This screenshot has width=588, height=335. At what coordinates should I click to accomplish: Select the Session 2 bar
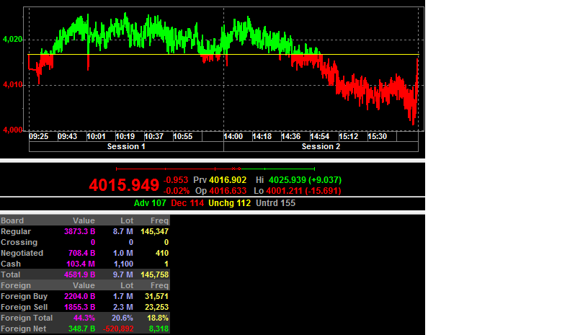click(321, 146)
